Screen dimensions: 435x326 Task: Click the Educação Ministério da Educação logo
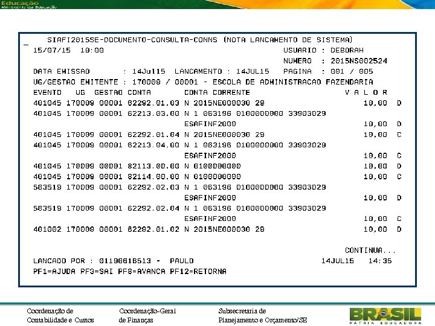coord(29,4)
